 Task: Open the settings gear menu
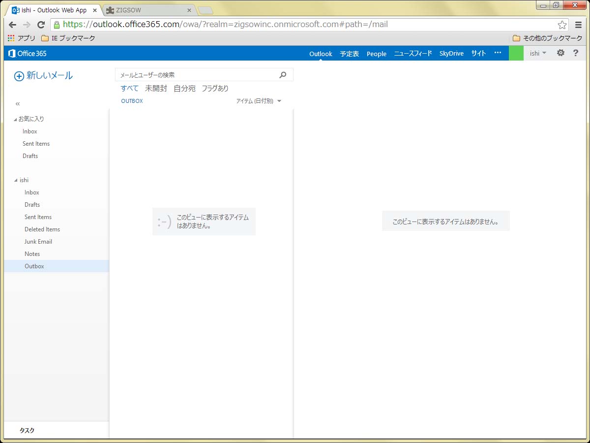pos(560,53)
